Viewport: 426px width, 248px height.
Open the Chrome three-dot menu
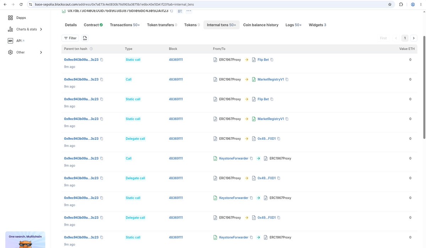(421, 5)
